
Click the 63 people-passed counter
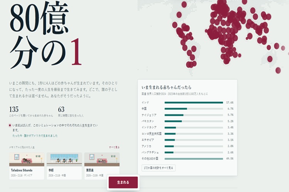pyautogui.click(x=61, y=109)
